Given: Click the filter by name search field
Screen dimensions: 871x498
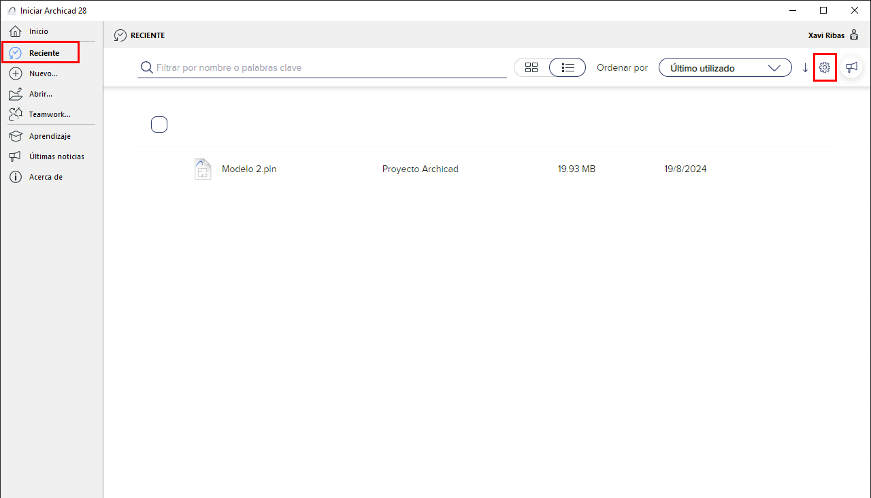Looking at the screenshot, I should (x=323, y=67).
